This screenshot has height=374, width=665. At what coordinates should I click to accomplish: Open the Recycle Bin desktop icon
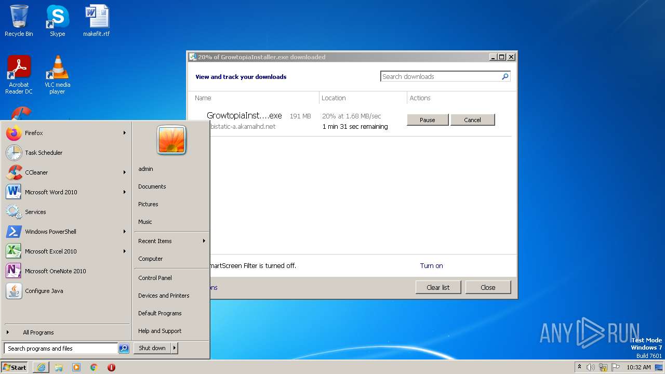point(19,21)
